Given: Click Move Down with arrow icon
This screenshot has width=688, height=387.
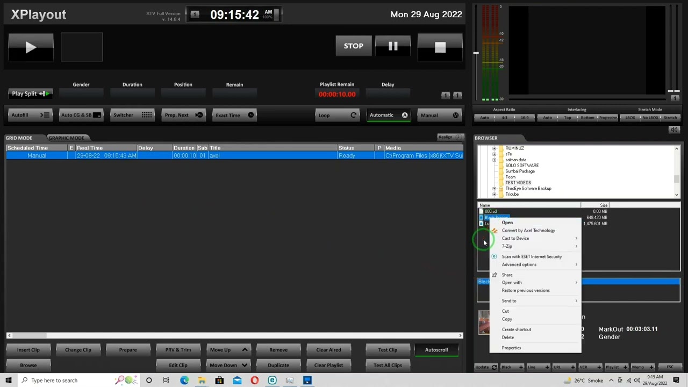Looking at the screenshot, I should [228, 365].
